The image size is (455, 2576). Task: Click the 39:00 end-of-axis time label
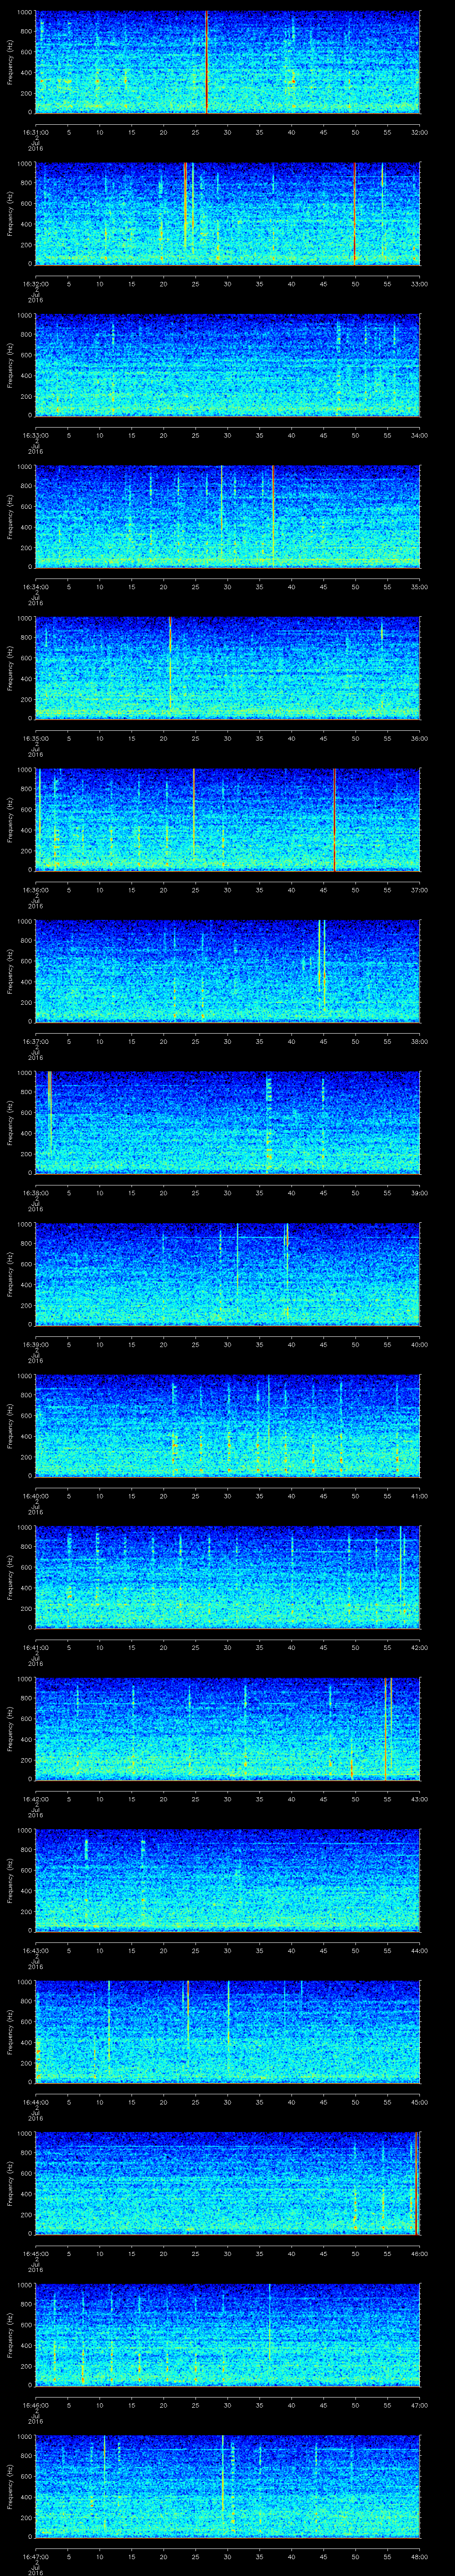pos(419,1193)
